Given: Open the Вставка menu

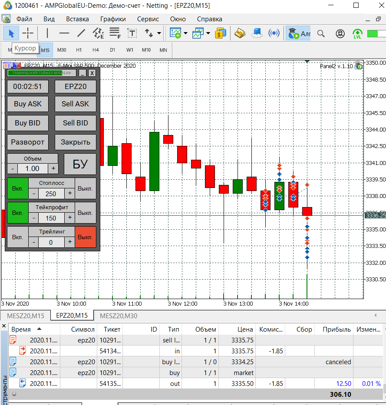Looking at the screenshot, I should point(77,19).
